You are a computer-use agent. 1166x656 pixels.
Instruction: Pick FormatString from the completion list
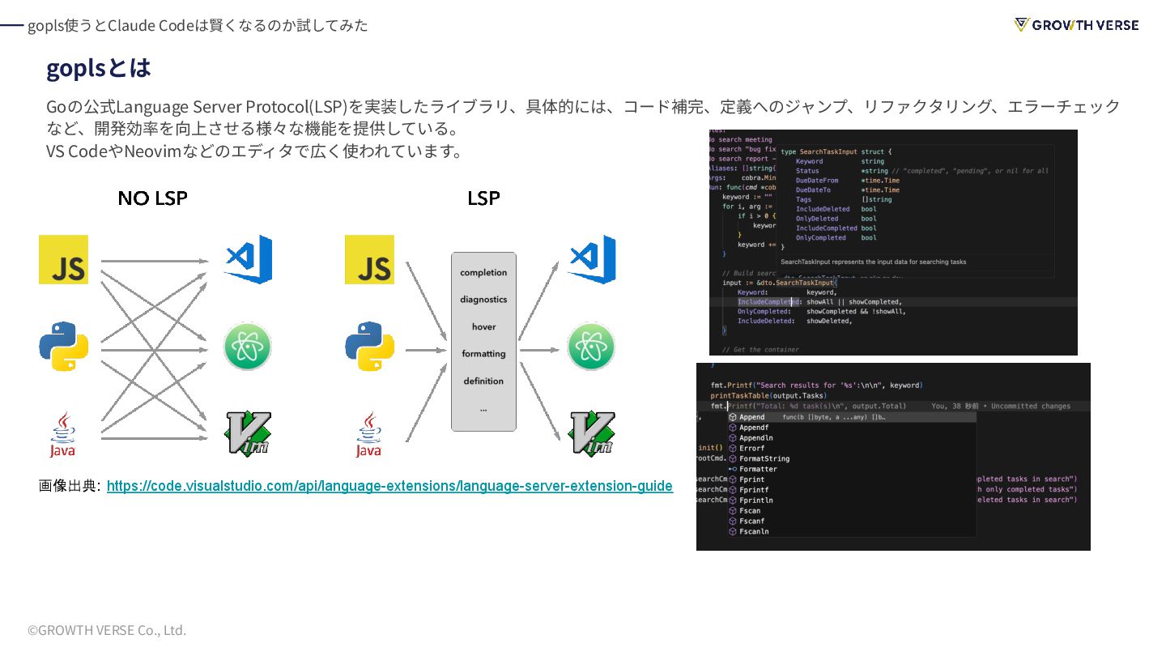click(764, 458)
